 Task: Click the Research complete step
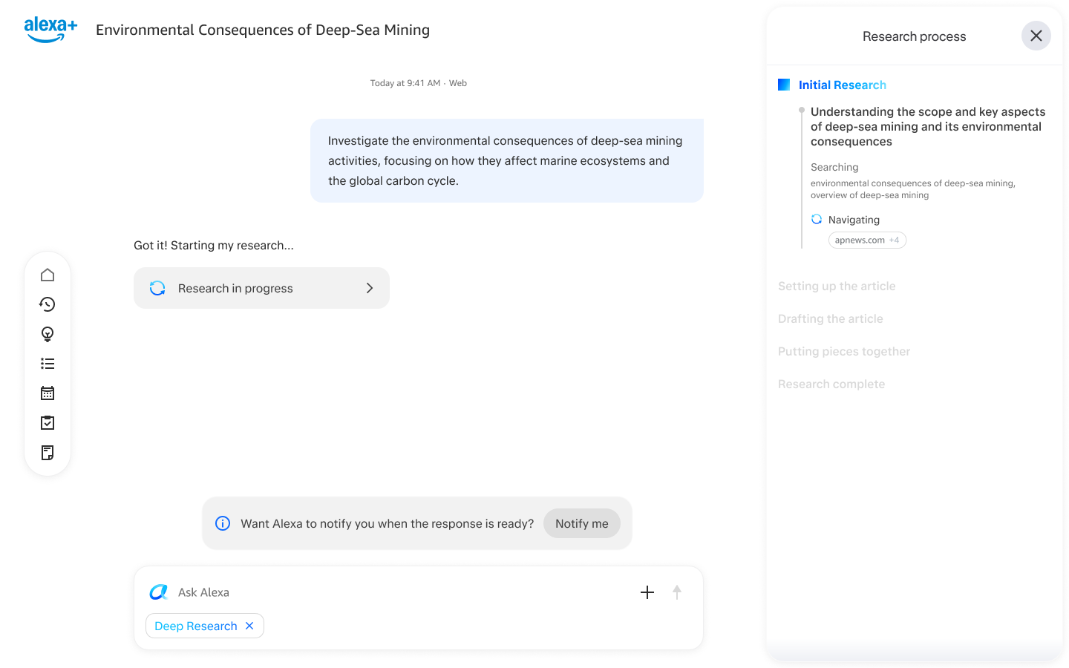click(831, 384)
